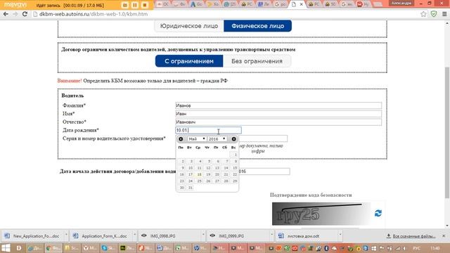Open the Chrome taskbar button
The height and width of the screenshot is (253, 450).
pyautogui.click(x=53, y=248)
